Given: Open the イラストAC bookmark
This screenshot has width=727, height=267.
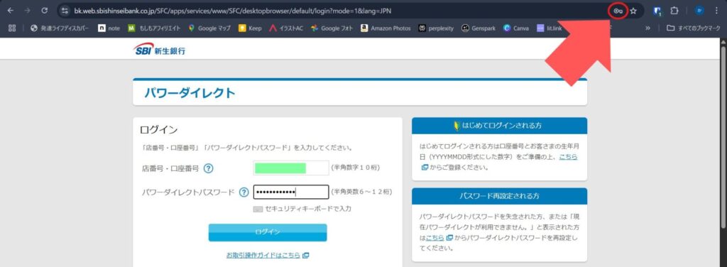Looking at the screenshot, I should tap(286, 28).
